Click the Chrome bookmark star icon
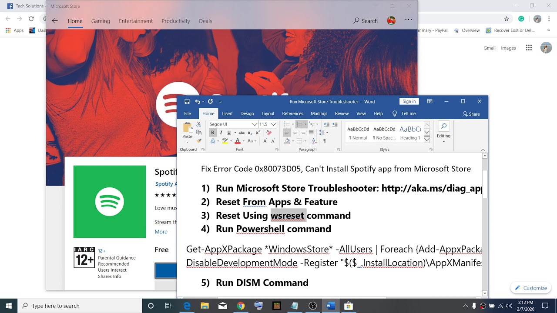The width and height of the screenshot is (557, 313). pyautogui.click(x=507, y=19)
